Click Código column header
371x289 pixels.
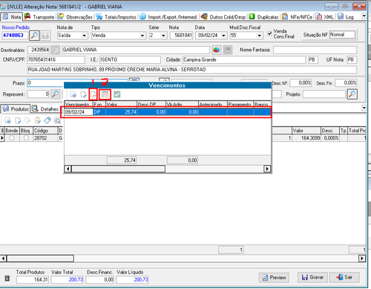(45, 131)
